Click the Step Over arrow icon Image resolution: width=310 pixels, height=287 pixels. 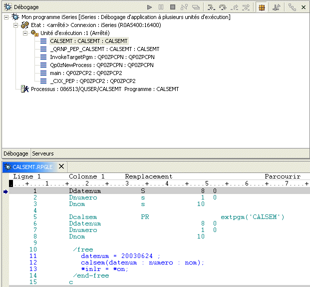(x=223, y=7)
